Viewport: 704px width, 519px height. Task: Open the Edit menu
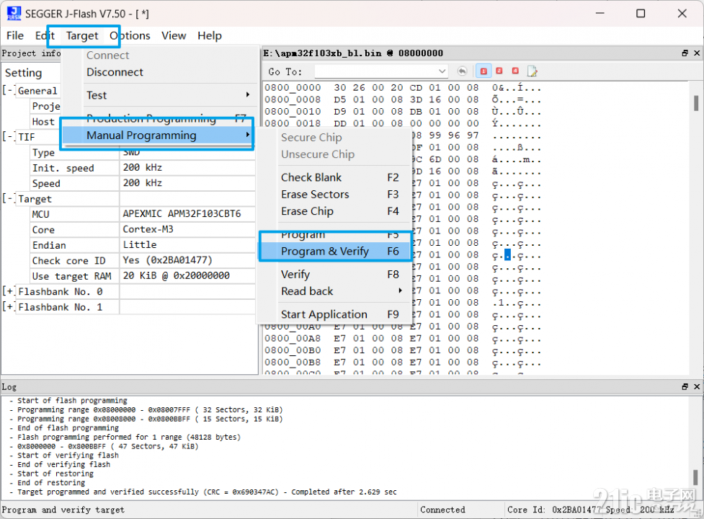[x=45, y=35]
